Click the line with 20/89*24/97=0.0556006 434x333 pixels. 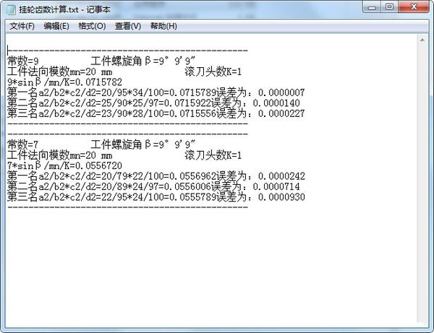click(153, 186)
